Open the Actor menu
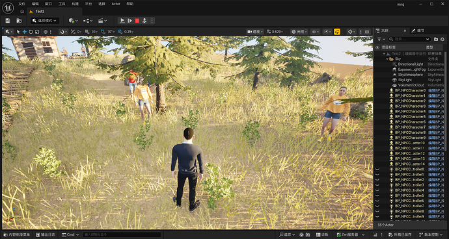Screen dimensions: 449x239 point(116,4)
